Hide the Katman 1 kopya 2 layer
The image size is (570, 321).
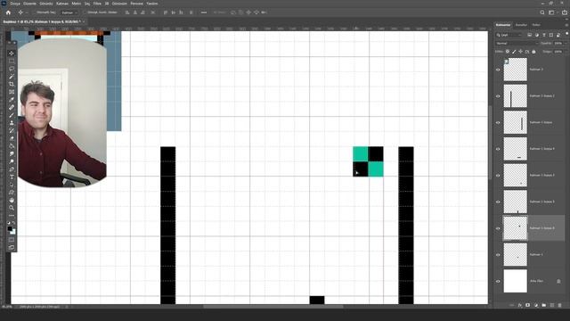(498, 96)
